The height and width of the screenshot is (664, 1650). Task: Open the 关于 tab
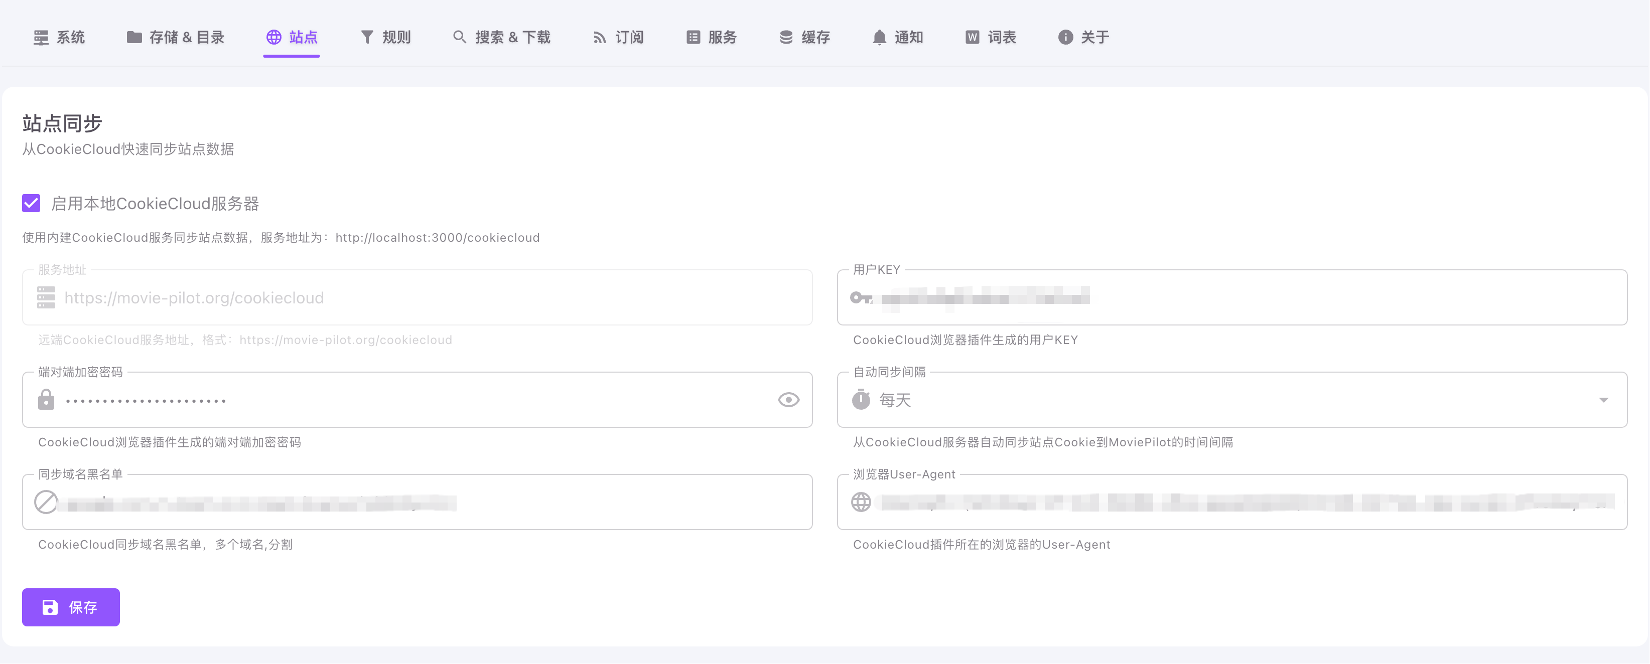(x=1084, y=37)
